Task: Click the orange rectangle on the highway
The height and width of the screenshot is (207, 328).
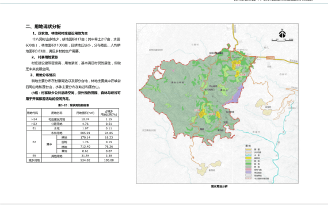Action: 270,58
